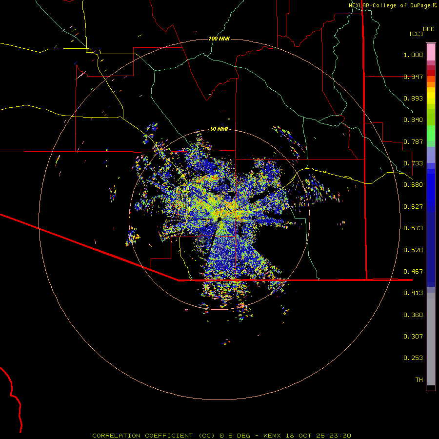439x439 pixels.
Task: Click the 0.520 legend value
Action: pyautogui.click(x=413, y=250)
